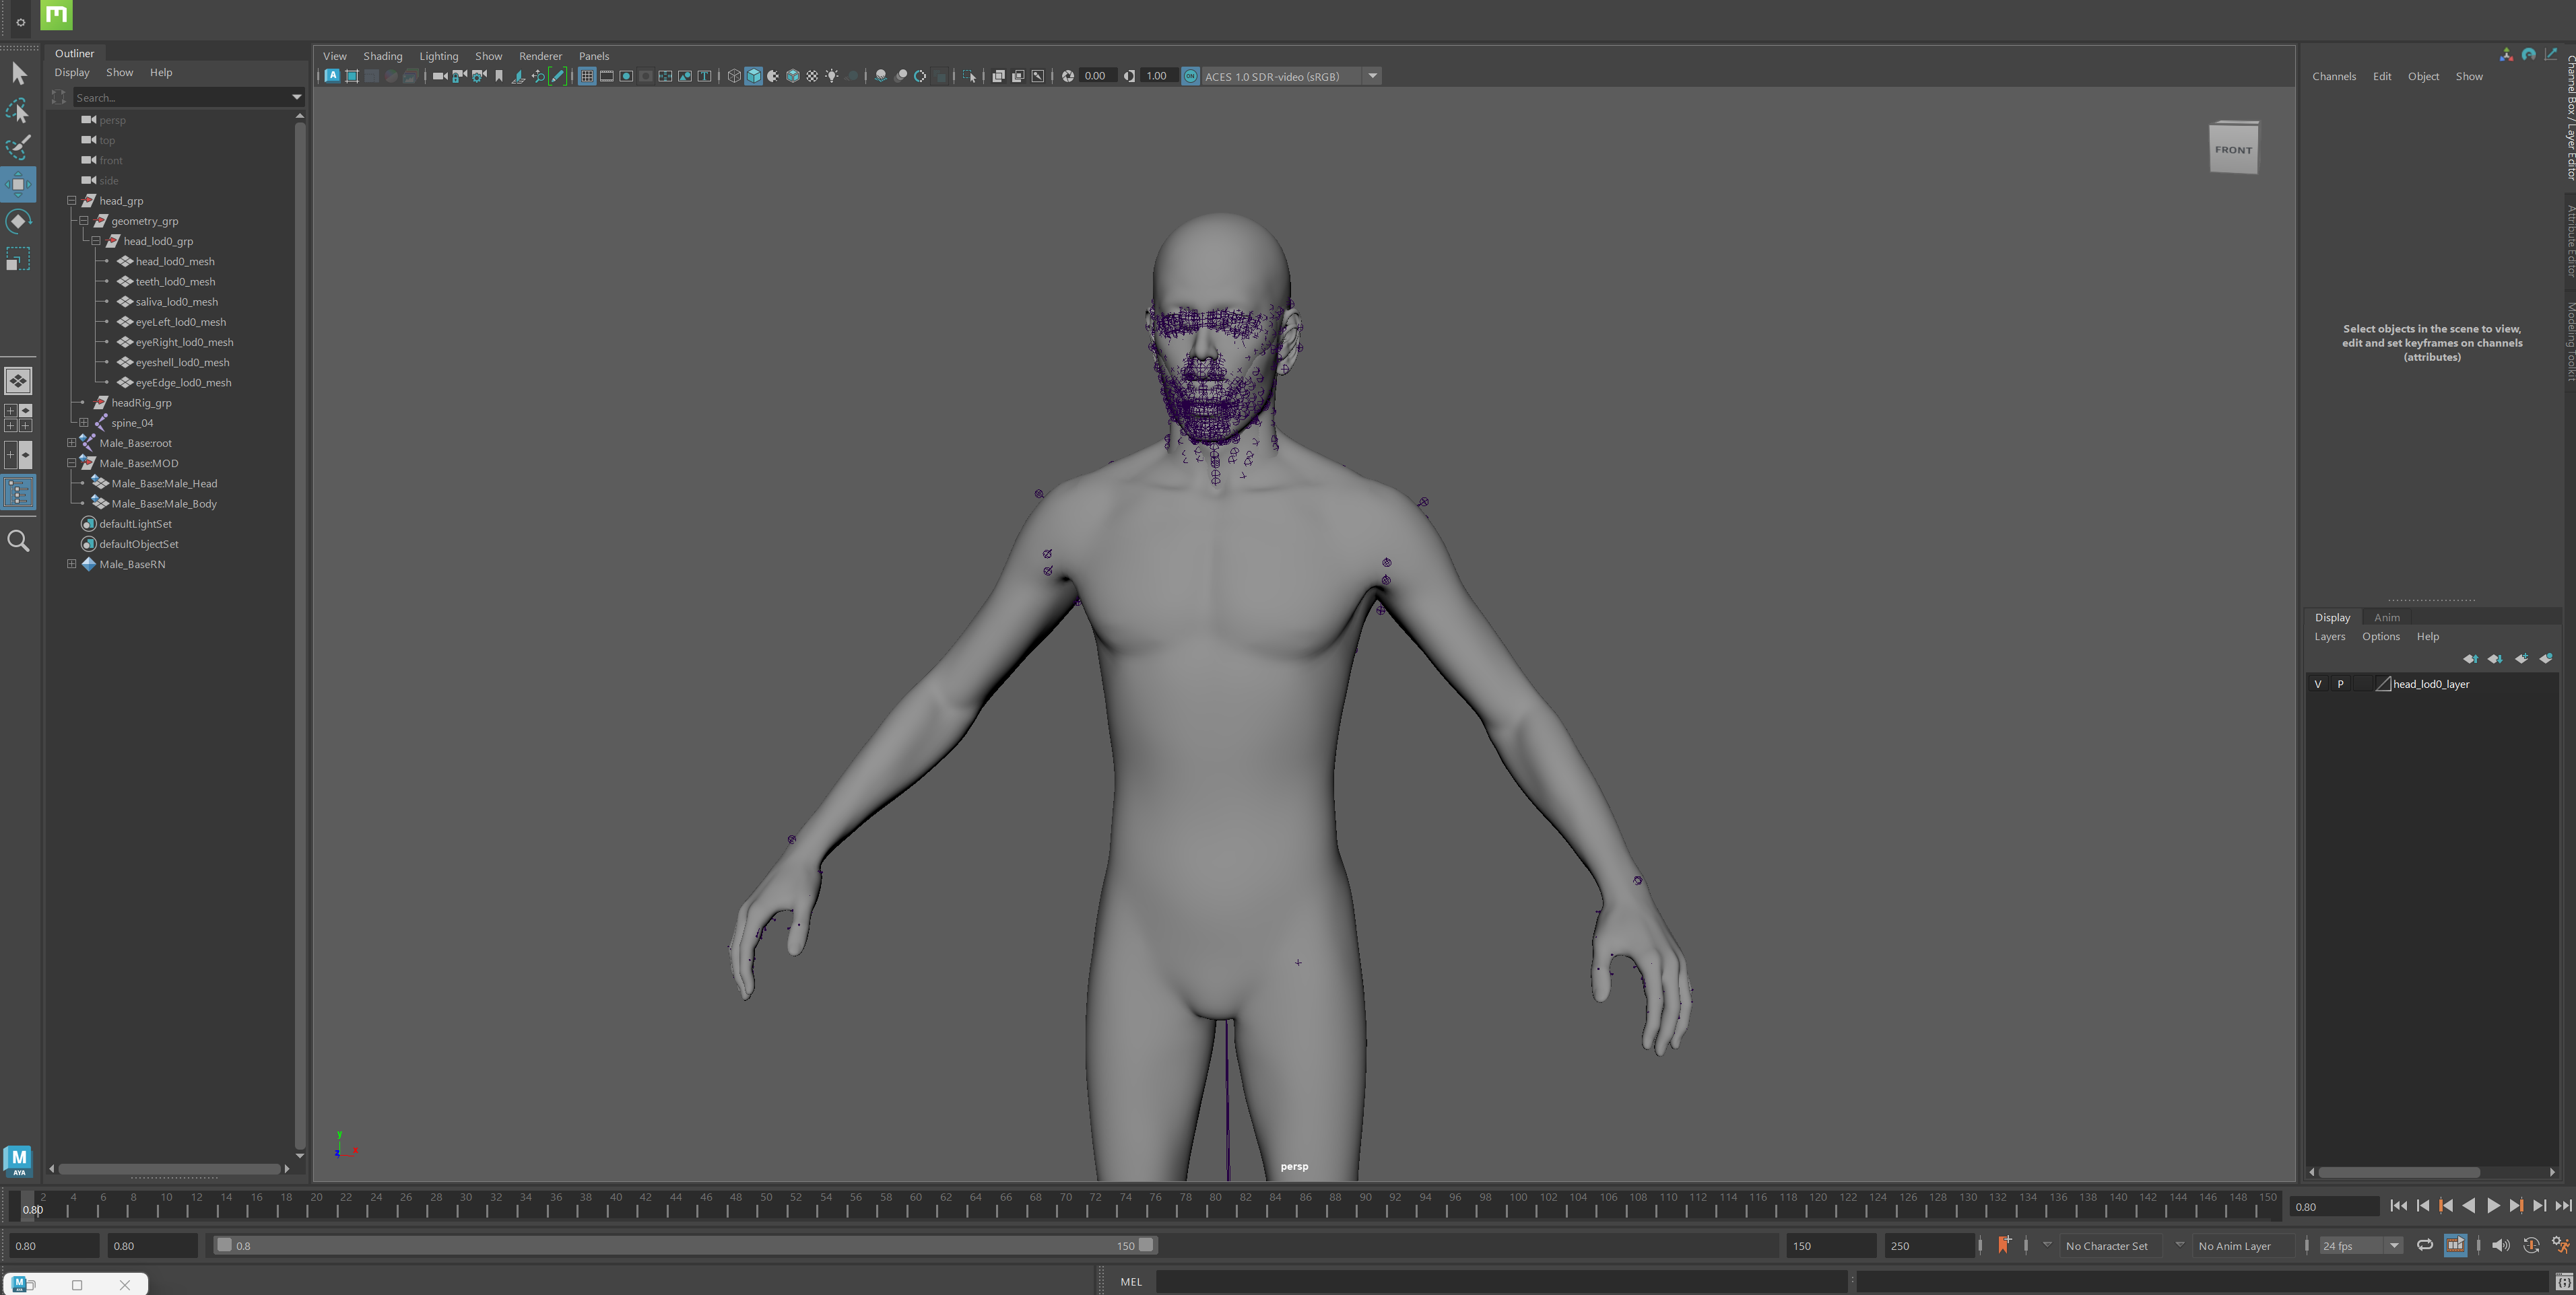The height and width of the screenshot is (1295, 2576).
Task: Activate the Rotate tool
Action: pyautogui.click(x=18, y=221)
